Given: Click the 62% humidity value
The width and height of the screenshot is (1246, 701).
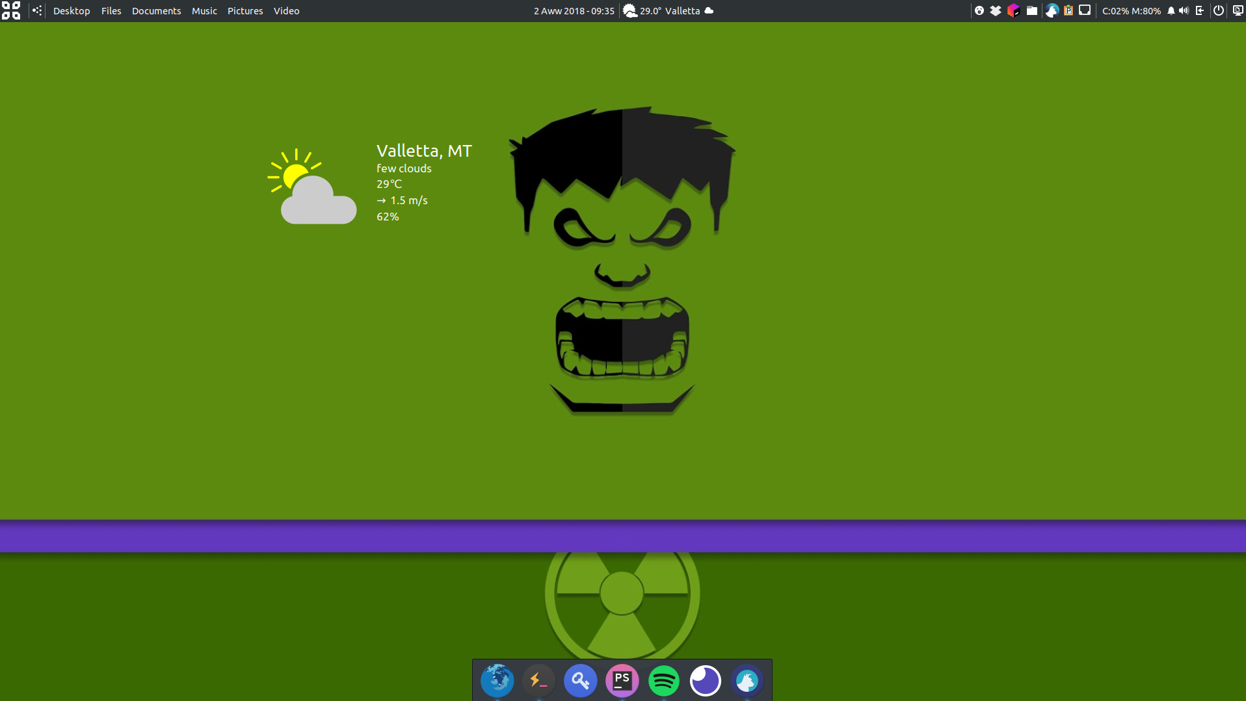Looking at the screenshot, I should [x=388, y=217].
